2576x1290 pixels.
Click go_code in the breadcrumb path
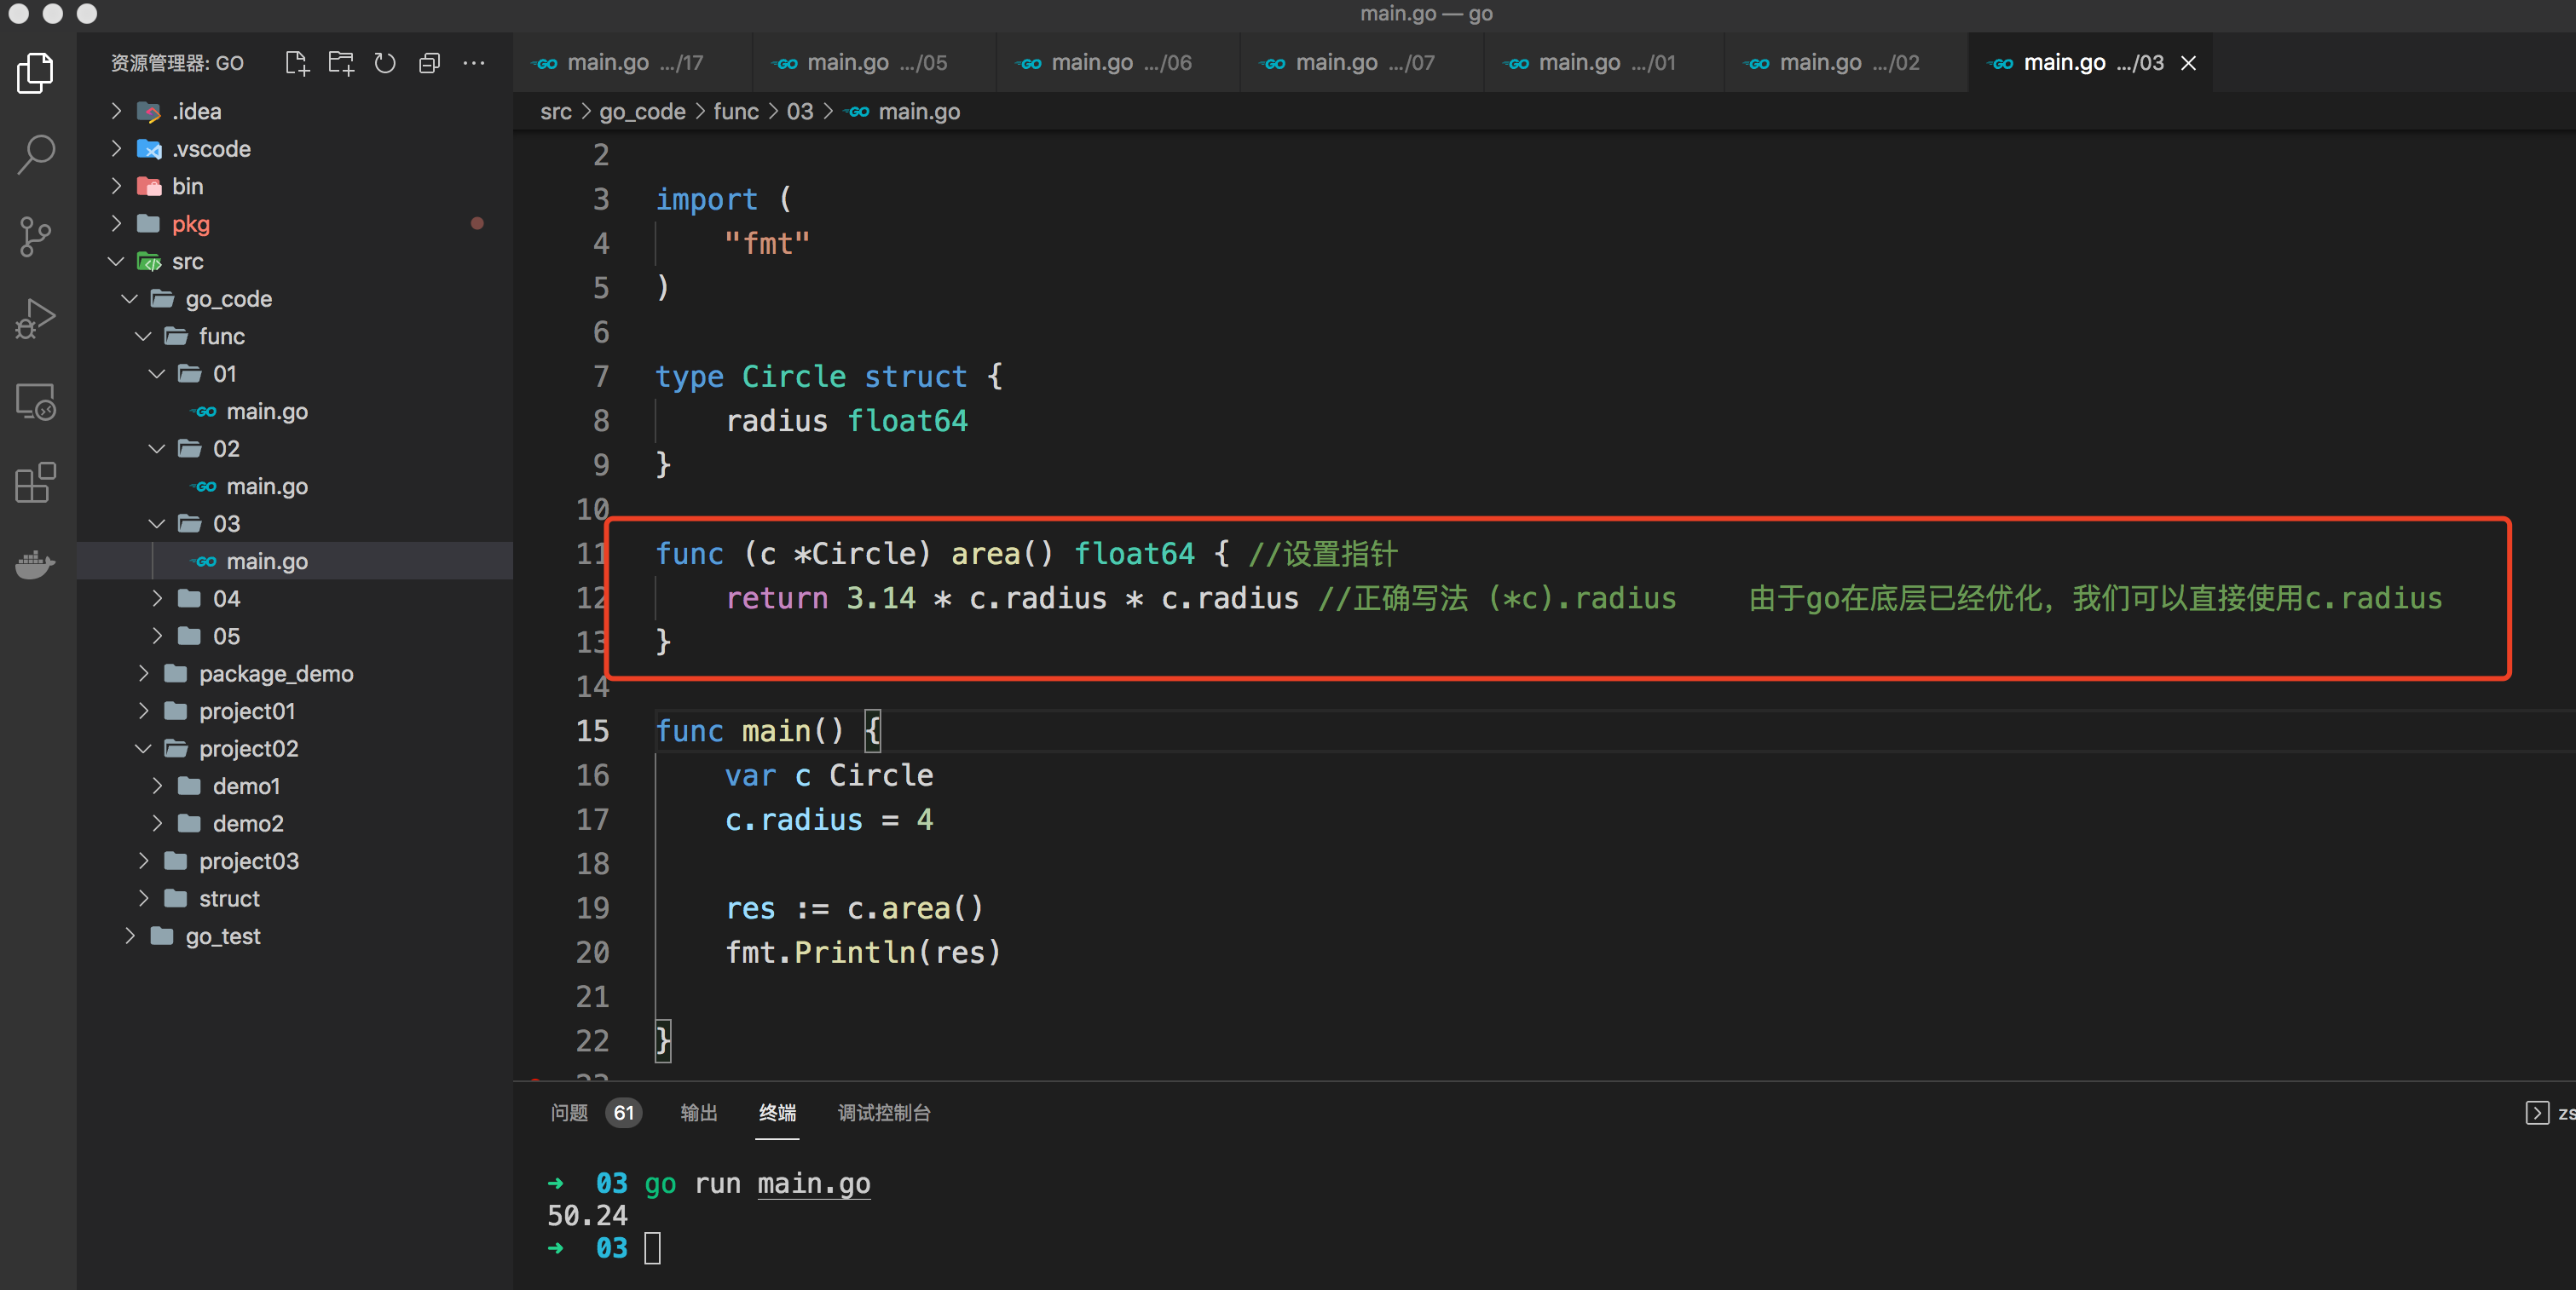tap(642, 112)
